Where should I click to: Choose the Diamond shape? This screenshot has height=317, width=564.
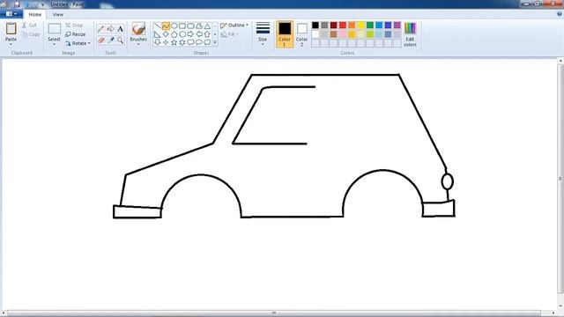pos(166,34)
